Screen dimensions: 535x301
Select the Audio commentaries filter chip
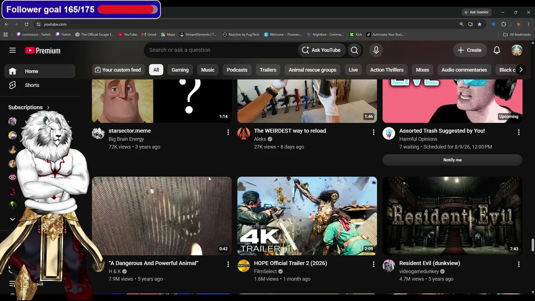[x=464, y=70]
